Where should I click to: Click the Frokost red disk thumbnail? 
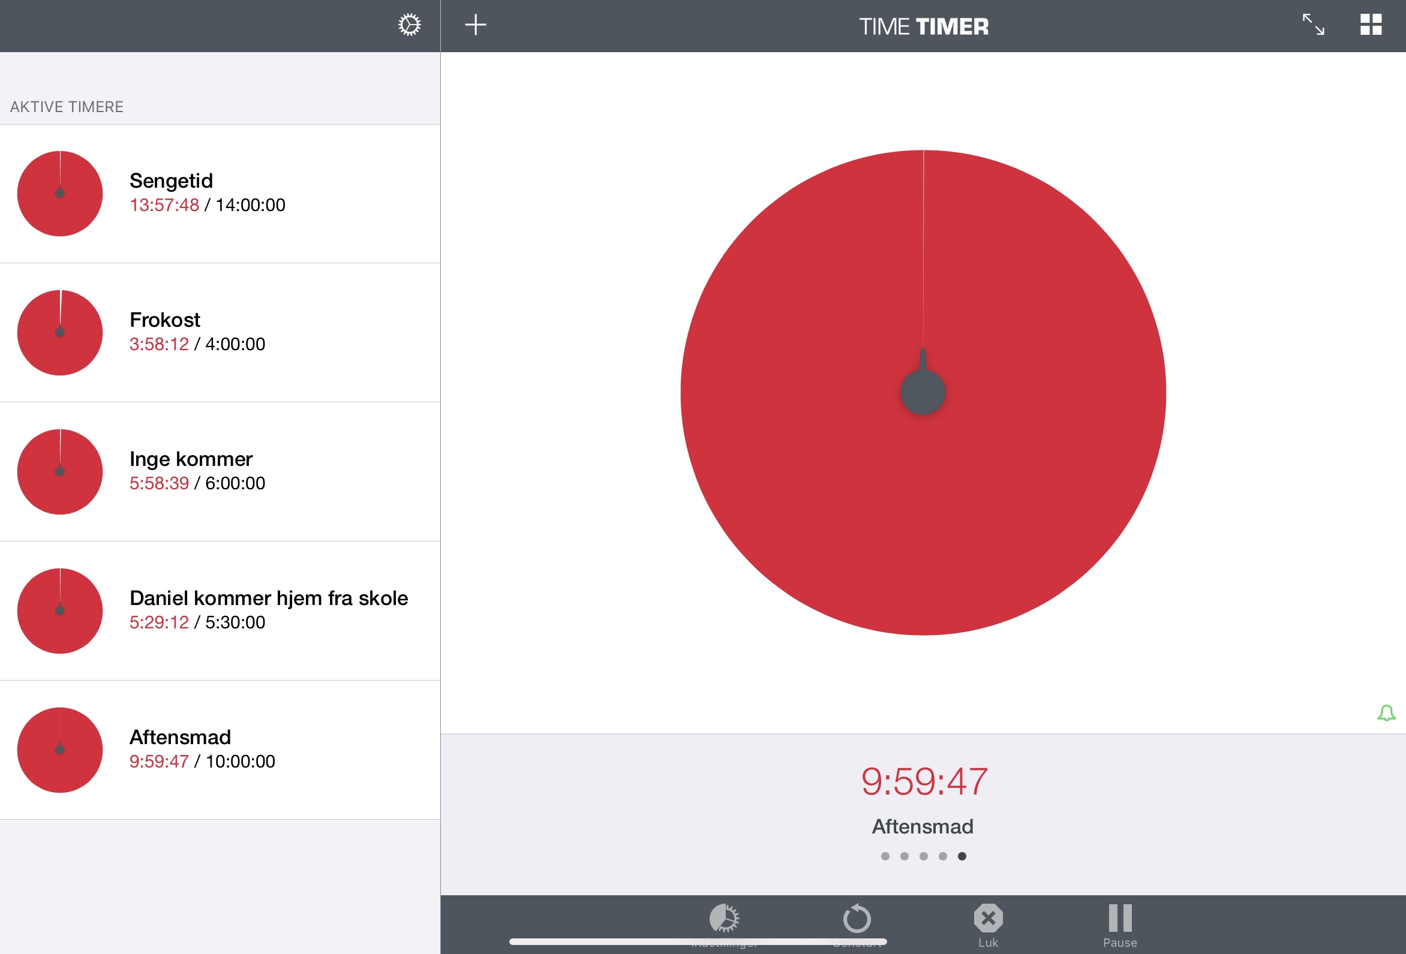pos(60,333)
